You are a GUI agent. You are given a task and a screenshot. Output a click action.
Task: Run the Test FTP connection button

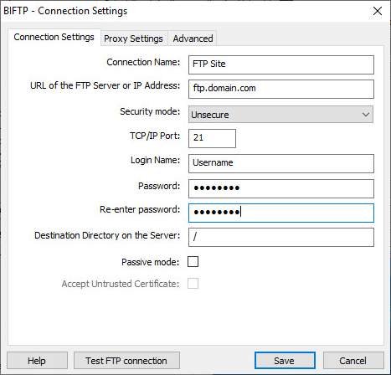[x=126, y=361]
